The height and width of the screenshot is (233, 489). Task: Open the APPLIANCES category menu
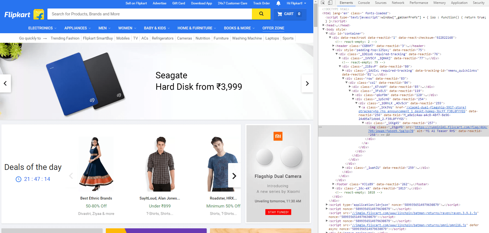[78, 28]
